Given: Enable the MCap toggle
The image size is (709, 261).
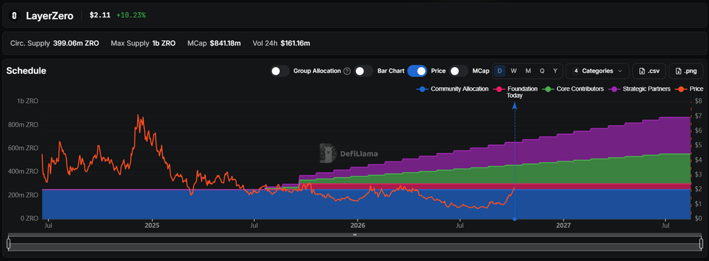Looking at the screenshot, I should pos(459,71).
